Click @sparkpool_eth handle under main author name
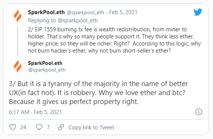213x139 pixels. [x=47, y=70]
